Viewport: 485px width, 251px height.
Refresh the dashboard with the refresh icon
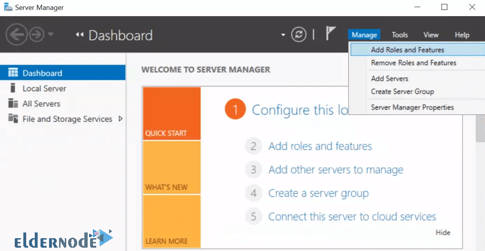(299, 34)
